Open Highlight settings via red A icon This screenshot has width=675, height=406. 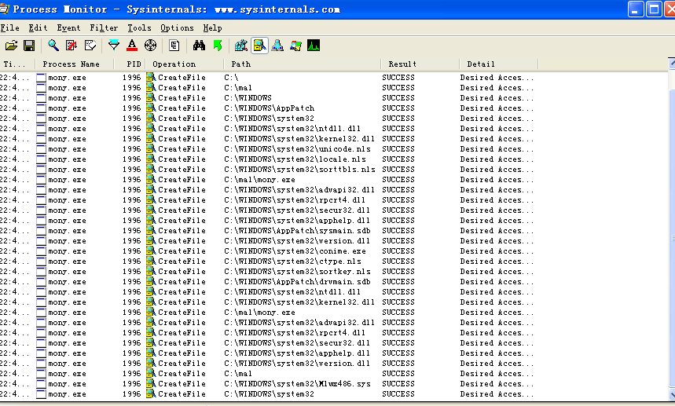pyautogui.click(x=132, y=46)
